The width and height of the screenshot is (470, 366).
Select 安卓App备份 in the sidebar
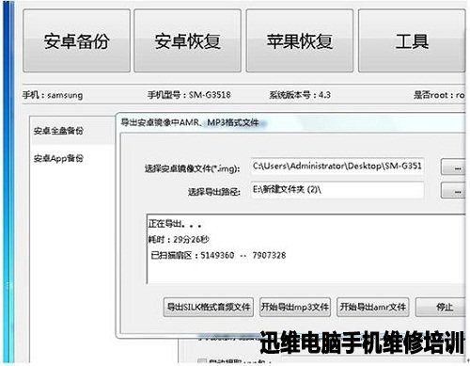(72, 158)
